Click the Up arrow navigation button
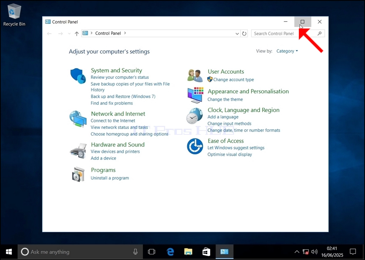The width and height of the screenshot is (365, 260). tap(77, 33)
